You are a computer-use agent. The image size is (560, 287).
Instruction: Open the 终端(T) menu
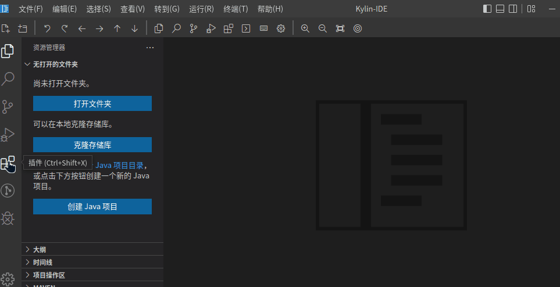click(236, 9)
